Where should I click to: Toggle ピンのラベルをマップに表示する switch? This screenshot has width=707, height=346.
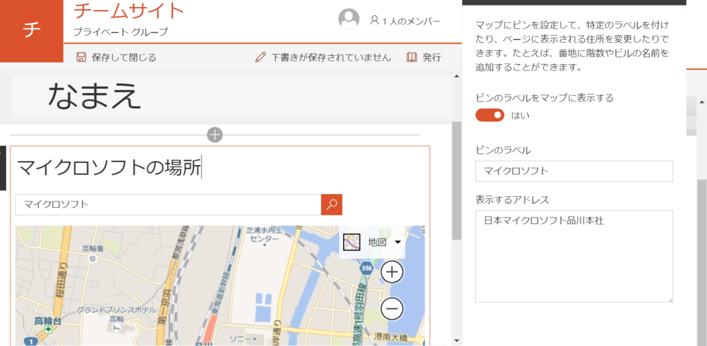490,115
